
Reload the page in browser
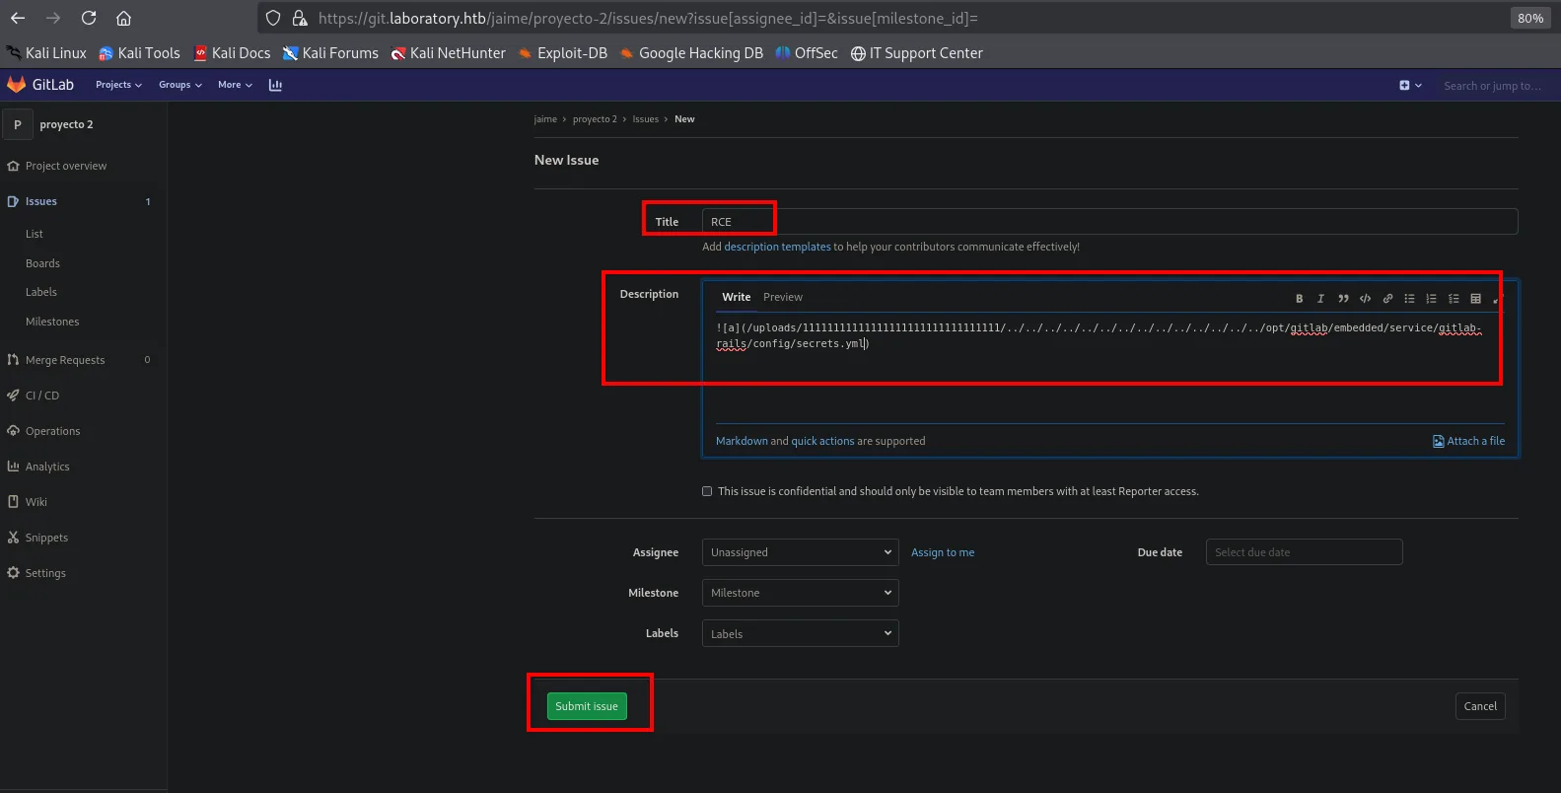pyautogui.click(x=89, y=18)
